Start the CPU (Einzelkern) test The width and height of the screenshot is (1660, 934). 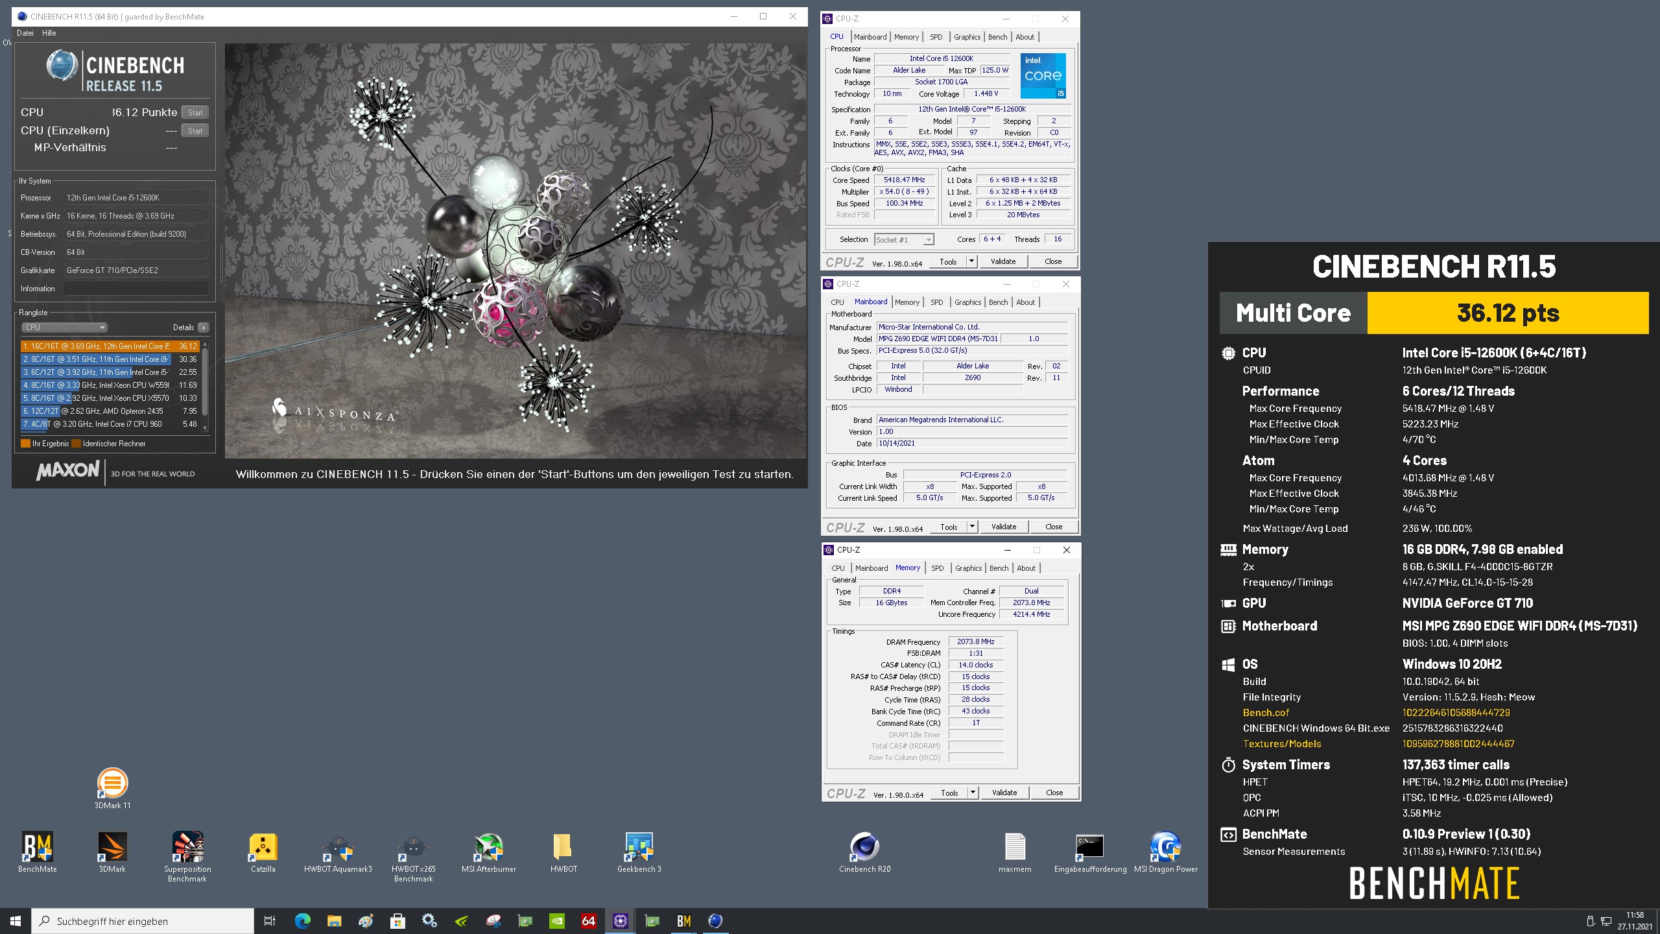pyautogui.click(x=195, y=131)
